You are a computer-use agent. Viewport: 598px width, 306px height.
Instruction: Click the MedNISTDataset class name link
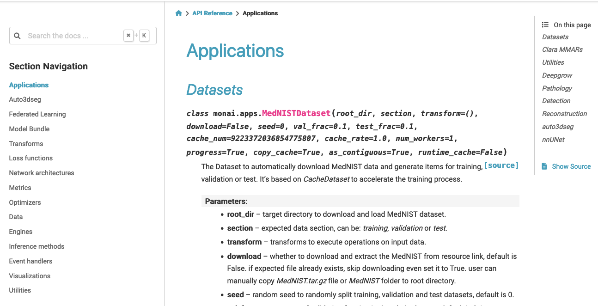[x=295, y=112]
